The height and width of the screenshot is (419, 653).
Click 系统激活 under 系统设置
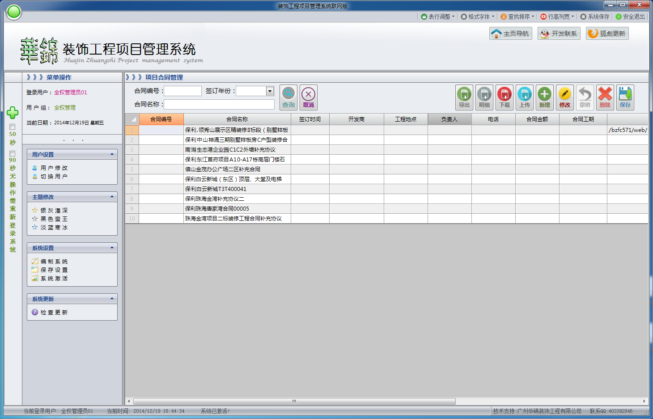[x=53, y=278]
